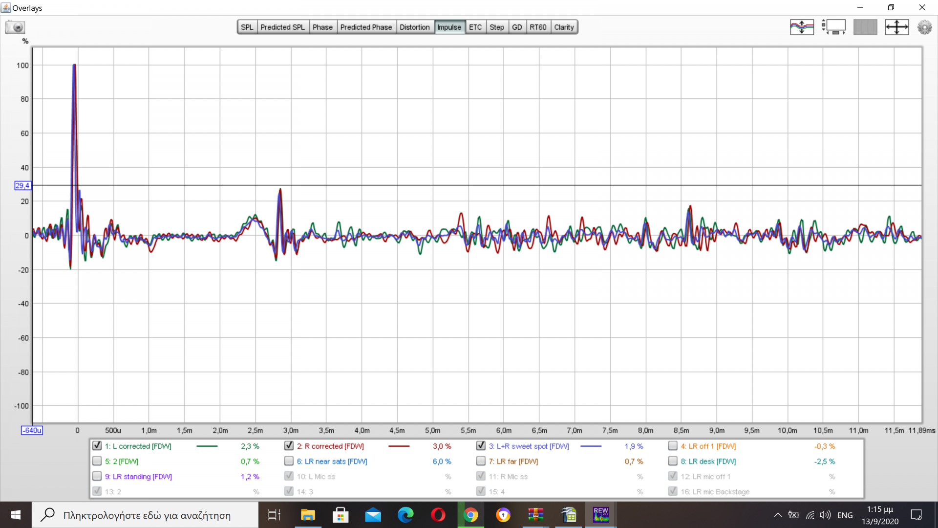Click the 29,4 cursor value box
The image size is (938, 528).
[x=23, y=185]
